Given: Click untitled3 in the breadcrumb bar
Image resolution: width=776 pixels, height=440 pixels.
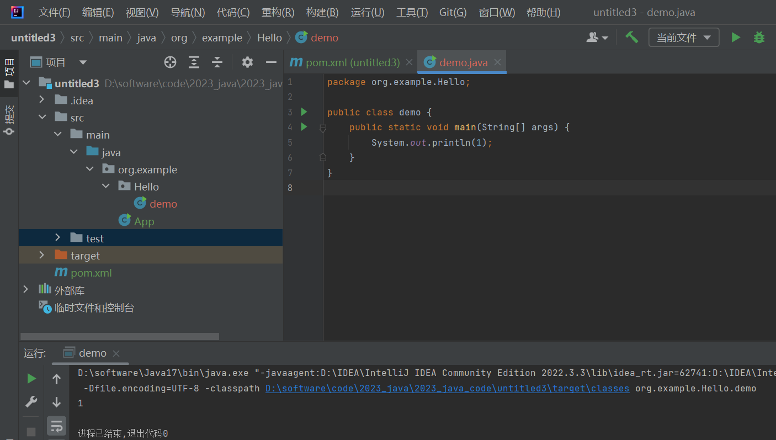Looking at the screenshot, I should 33,38.
